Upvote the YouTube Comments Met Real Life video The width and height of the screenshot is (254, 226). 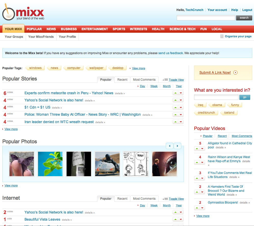(x=197, y=178)
